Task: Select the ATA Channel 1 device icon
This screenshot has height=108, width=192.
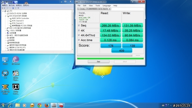Action: point(10,23)
